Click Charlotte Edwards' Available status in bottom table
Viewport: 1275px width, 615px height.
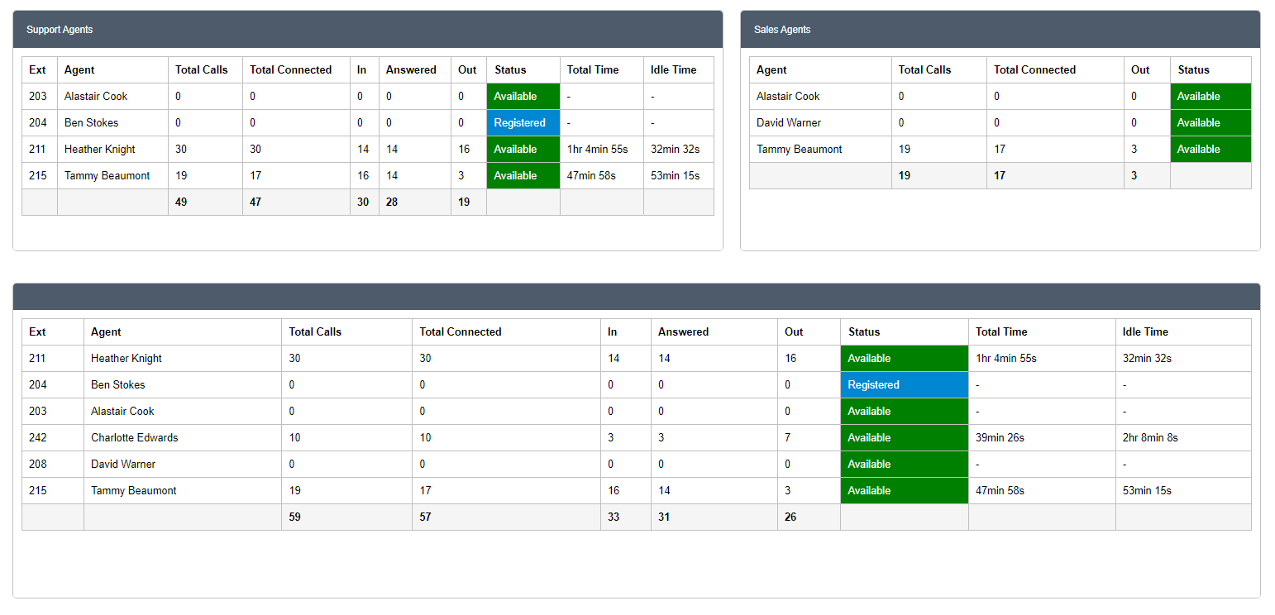(x=905, y=438)
